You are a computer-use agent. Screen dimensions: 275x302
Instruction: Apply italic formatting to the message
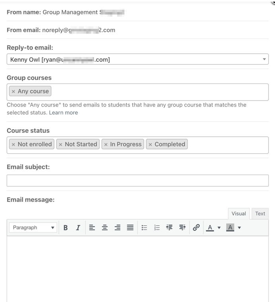pos(78,228)
